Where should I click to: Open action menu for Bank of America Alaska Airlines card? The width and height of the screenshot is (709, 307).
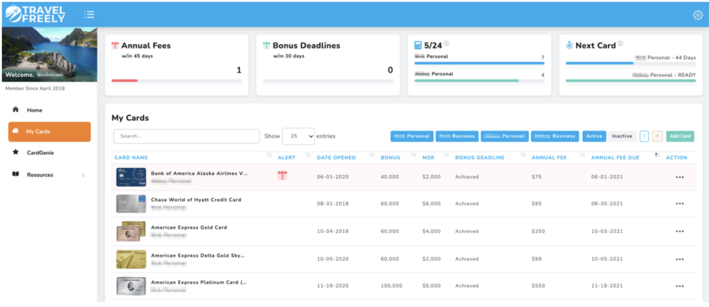tap(680, 177)
